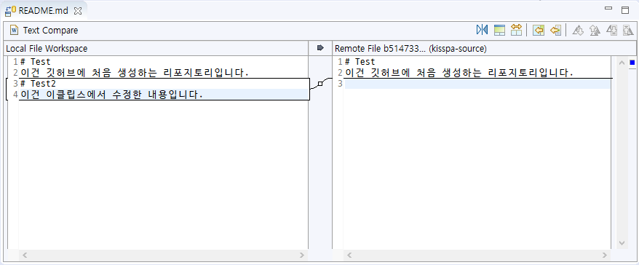This screenshot has width=639, height=265.
Task: Jump to the Previous Change icon
Action: tap(628, 30)
